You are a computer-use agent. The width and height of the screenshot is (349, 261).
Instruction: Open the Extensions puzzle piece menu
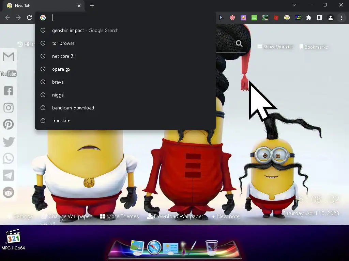(309, 18)
